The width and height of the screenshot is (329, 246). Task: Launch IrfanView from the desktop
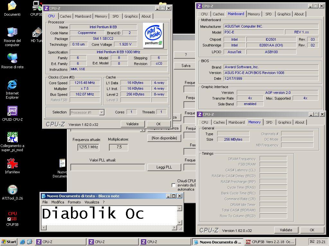[12, 166]
